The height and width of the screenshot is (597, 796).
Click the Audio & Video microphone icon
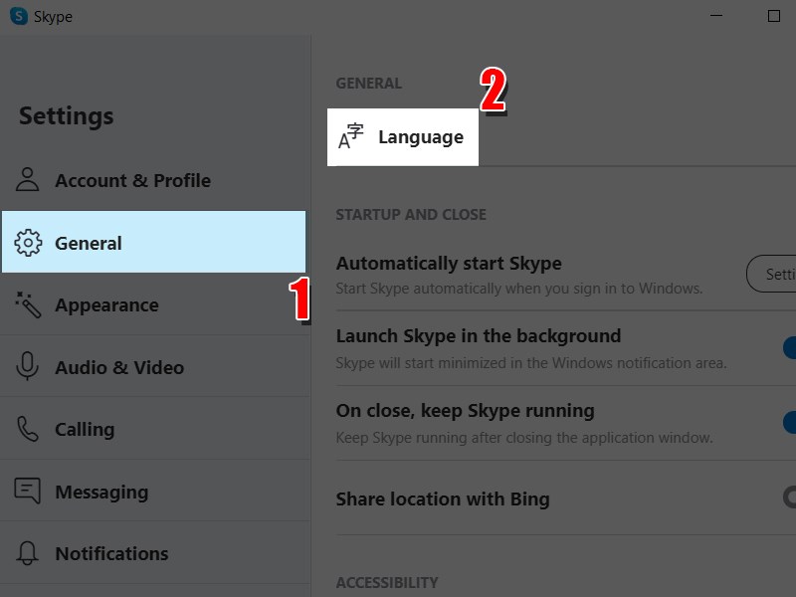pyautogui.click(x=28, y=367)
